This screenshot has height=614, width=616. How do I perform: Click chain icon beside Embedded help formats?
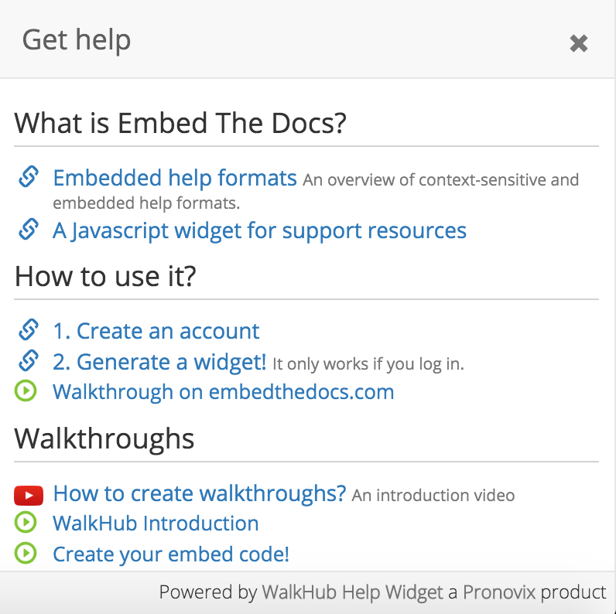[x=29, y=177]
